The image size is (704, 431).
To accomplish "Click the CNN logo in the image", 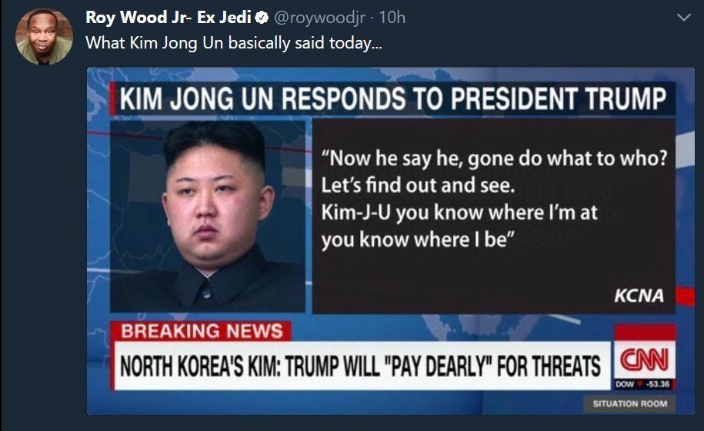I will pos(644,359).
